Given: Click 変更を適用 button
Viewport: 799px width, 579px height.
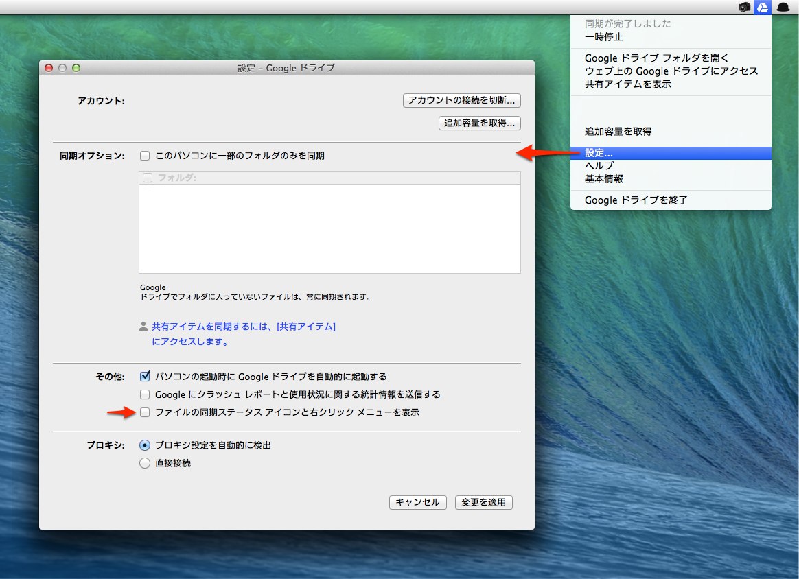Looking at the screenshot, I should (483, 502).
